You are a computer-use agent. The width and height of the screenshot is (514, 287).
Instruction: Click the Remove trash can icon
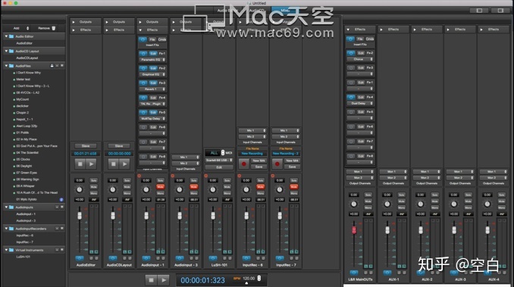pyautogui.click(x=53, y=28)
